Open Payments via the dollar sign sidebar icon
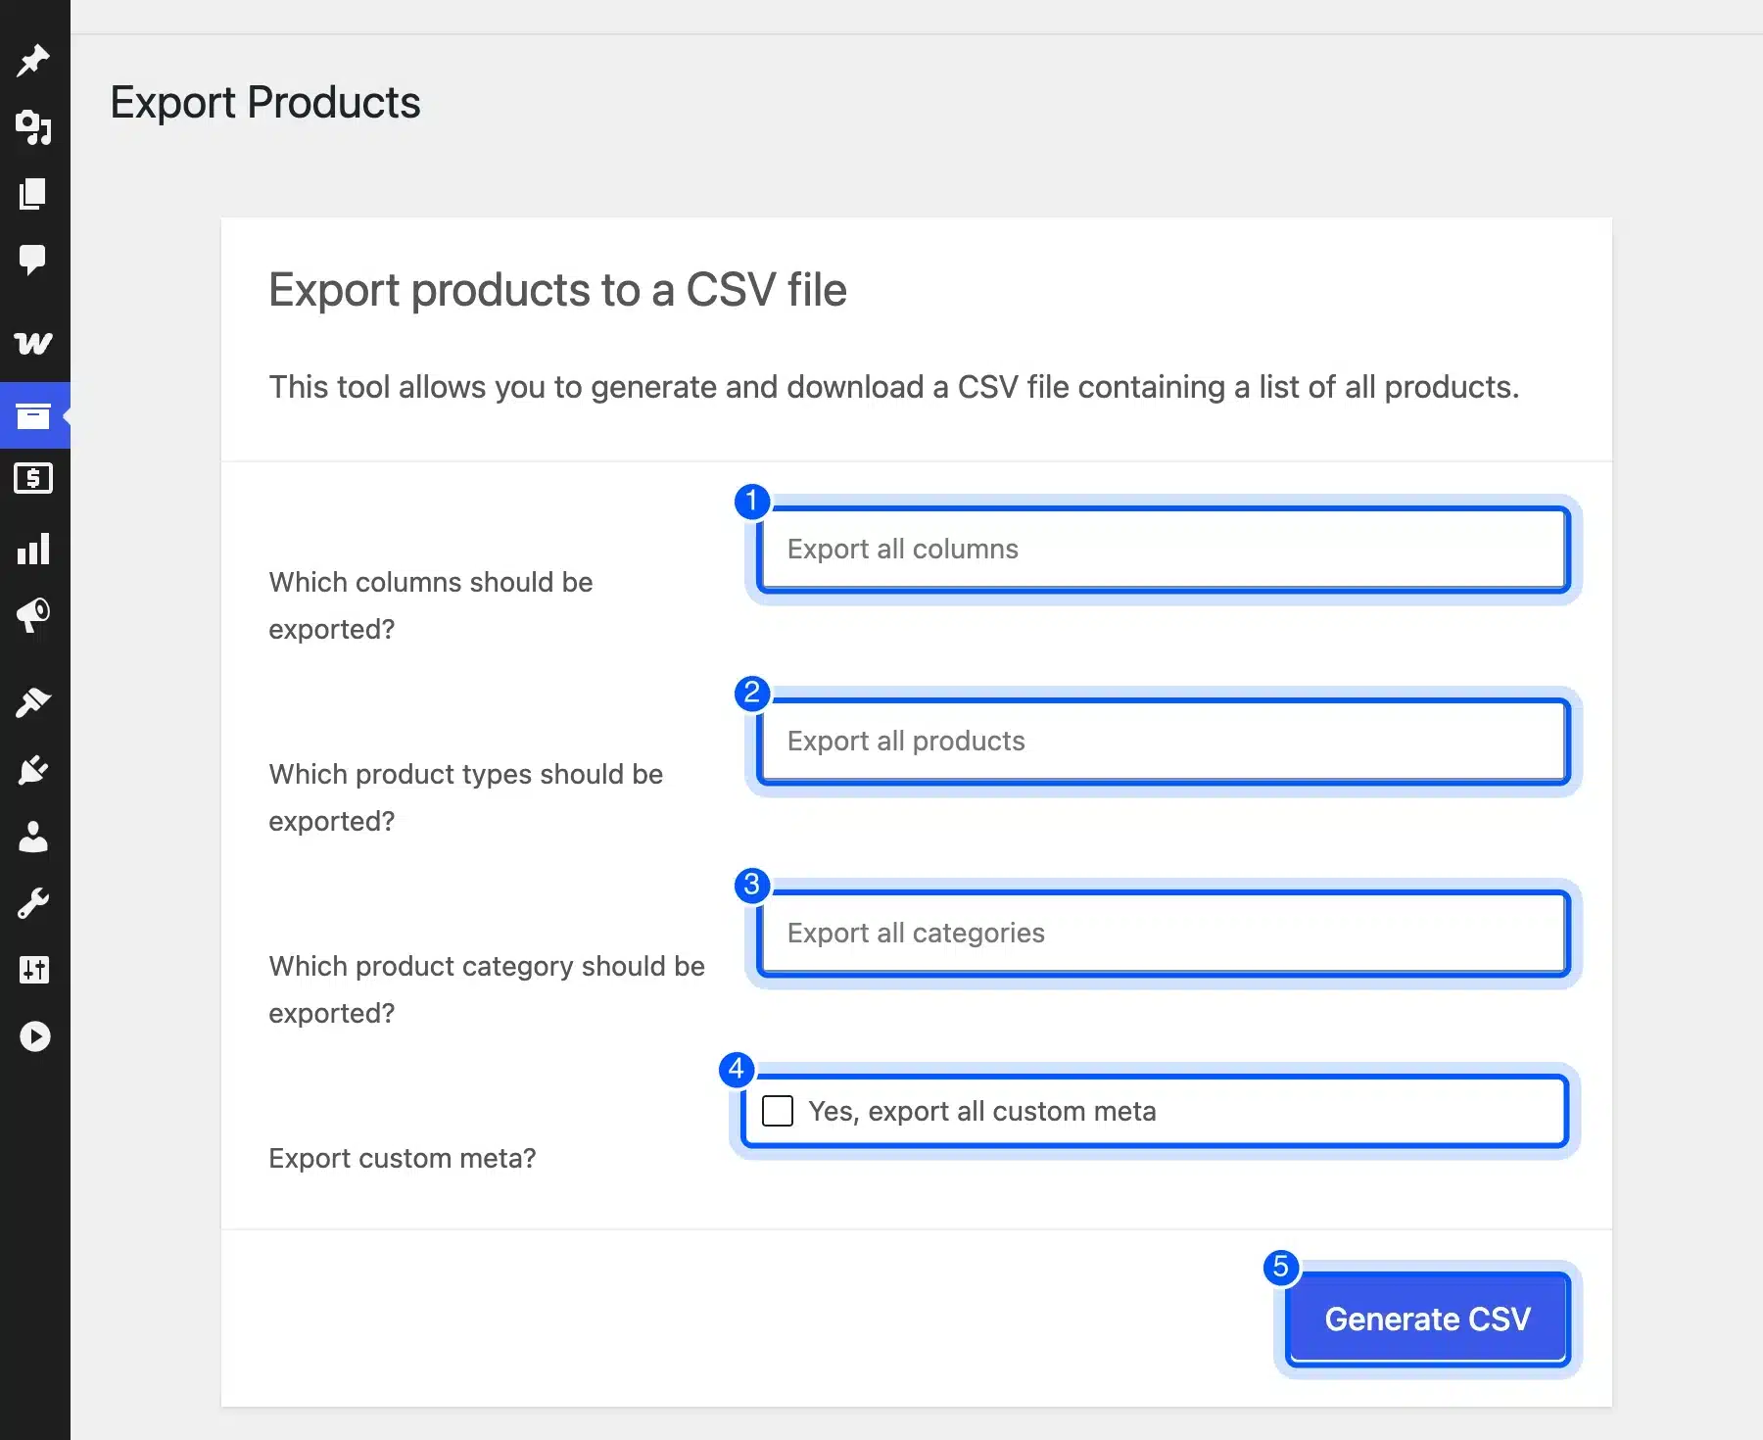The height and width of the screenshot is (1440, 1763). coord(34,478)
